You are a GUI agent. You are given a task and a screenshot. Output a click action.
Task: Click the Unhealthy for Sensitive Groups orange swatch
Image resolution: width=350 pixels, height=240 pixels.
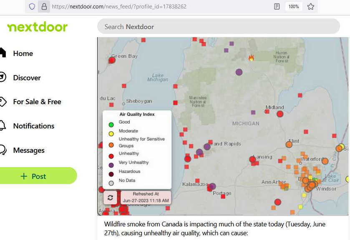111,145
